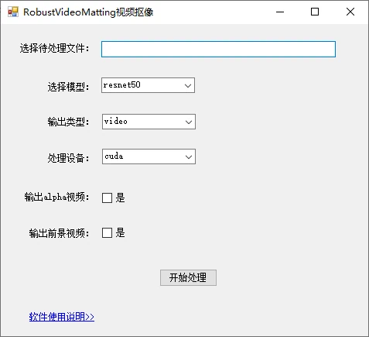Tick the 输出前景视频 checkbox
This screenshot has height=337, width=369.
pyautogui.click(x=107, y=233)
